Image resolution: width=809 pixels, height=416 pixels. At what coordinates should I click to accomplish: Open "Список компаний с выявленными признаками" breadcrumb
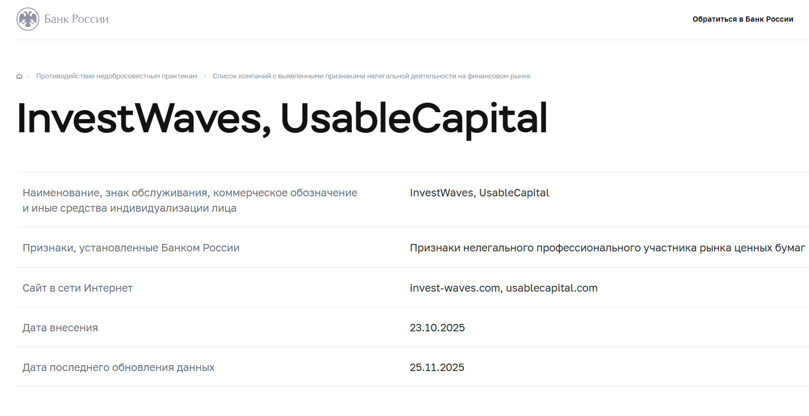[x=371, y=76]
